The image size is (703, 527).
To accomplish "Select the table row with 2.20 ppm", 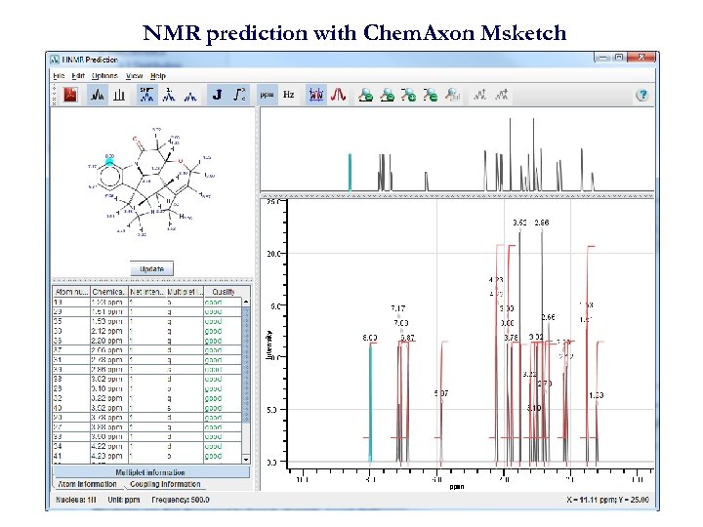I will click(x=147, y=341).
